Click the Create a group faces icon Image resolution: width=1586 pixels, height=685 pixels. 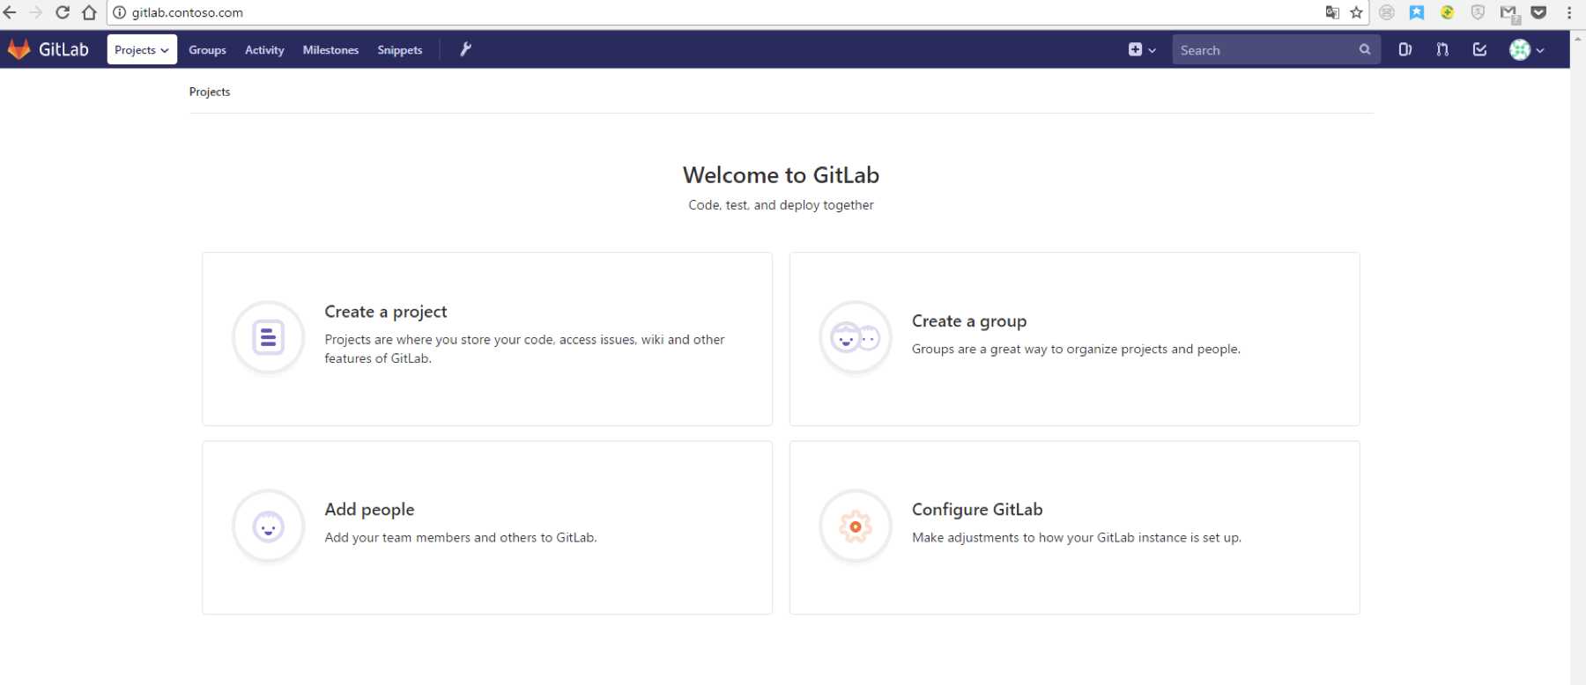point(855,337)
